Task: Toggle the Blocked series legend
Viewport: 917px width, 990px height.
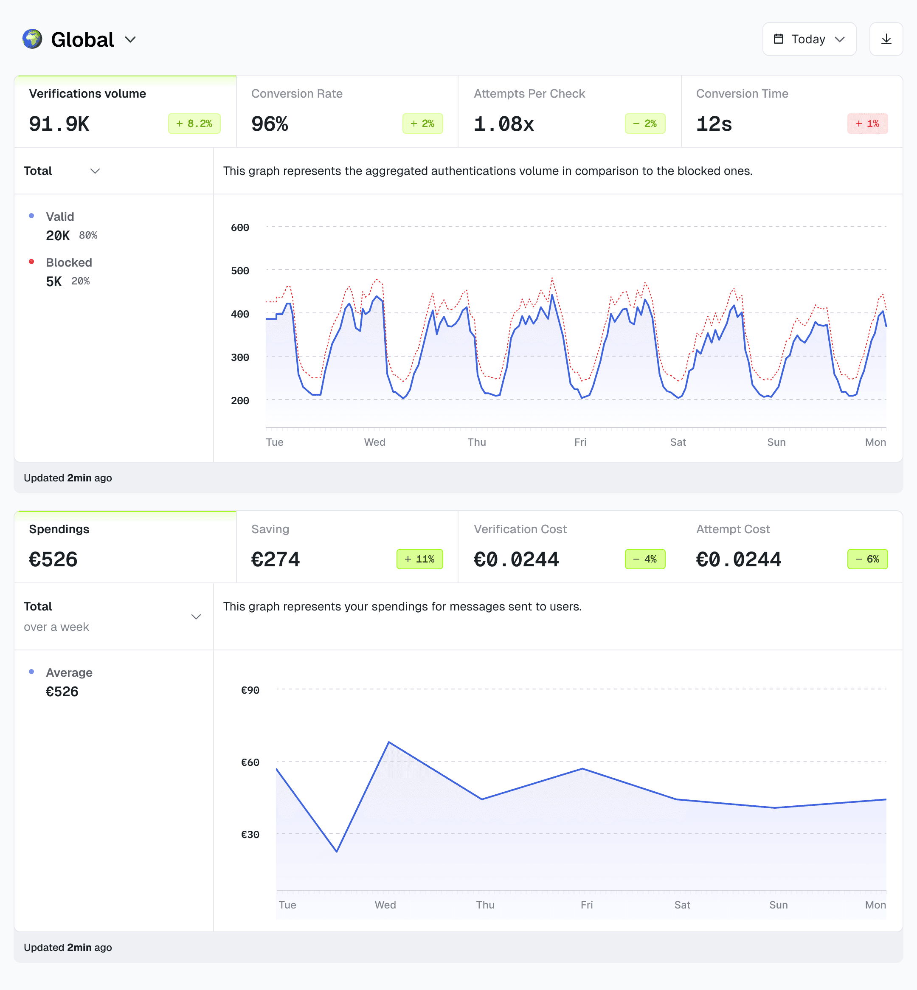Action: (x=68, y=262)
